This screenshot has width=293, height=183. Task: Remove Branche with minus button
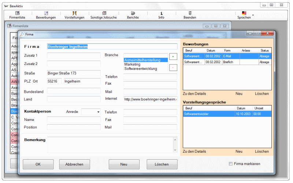(173, 68)
